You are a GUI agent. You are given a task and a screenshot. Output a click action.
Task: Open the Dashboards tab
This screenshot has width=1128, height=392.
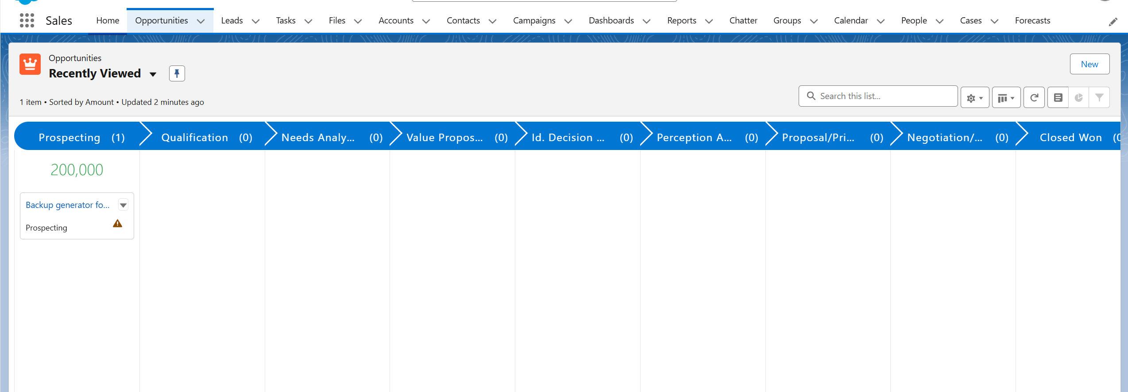611,20
